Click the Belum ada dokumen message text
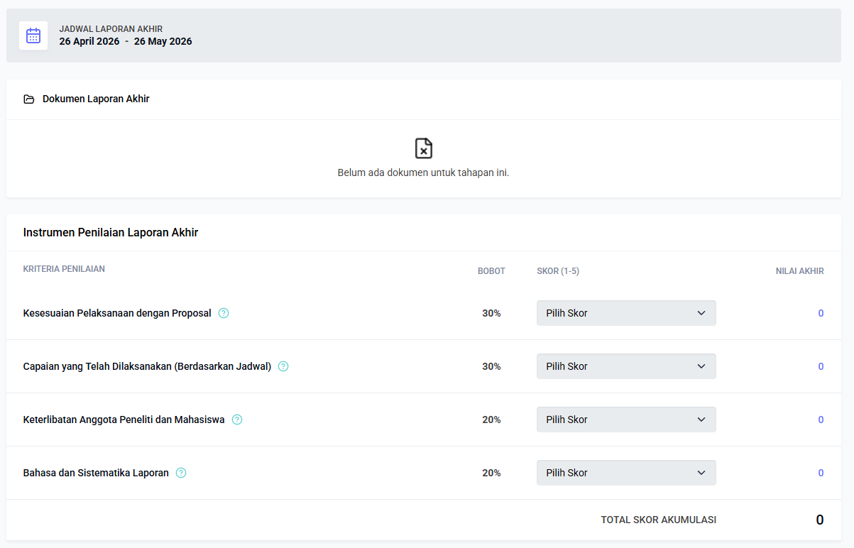The height and width of the screenshot is (548, 854). pos(423,172)
